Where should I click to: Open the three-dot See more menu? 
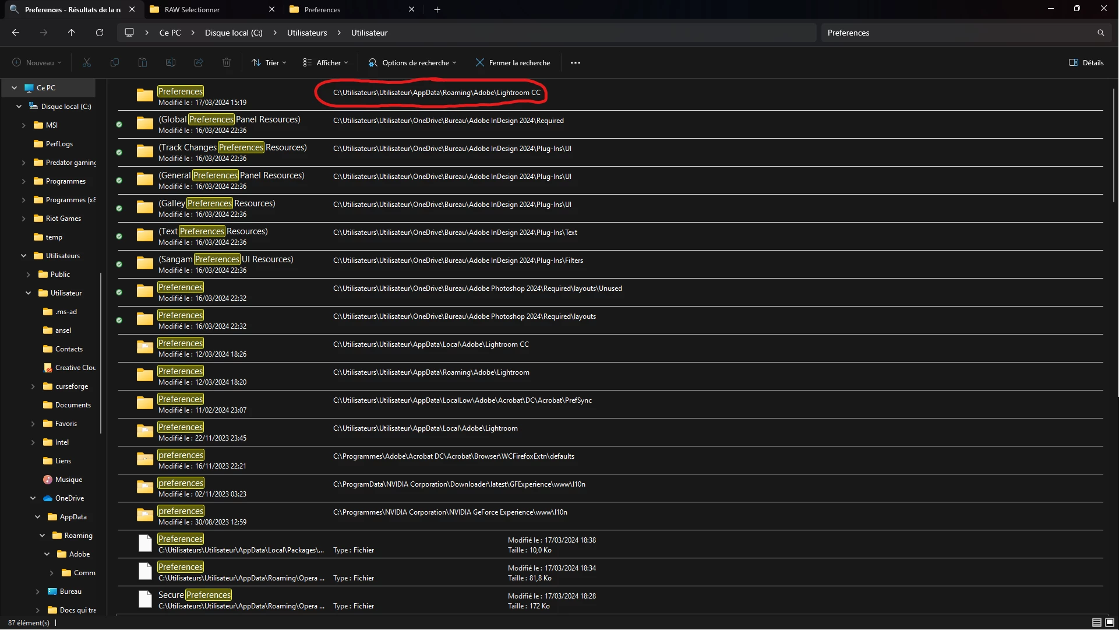coord(576,62)
